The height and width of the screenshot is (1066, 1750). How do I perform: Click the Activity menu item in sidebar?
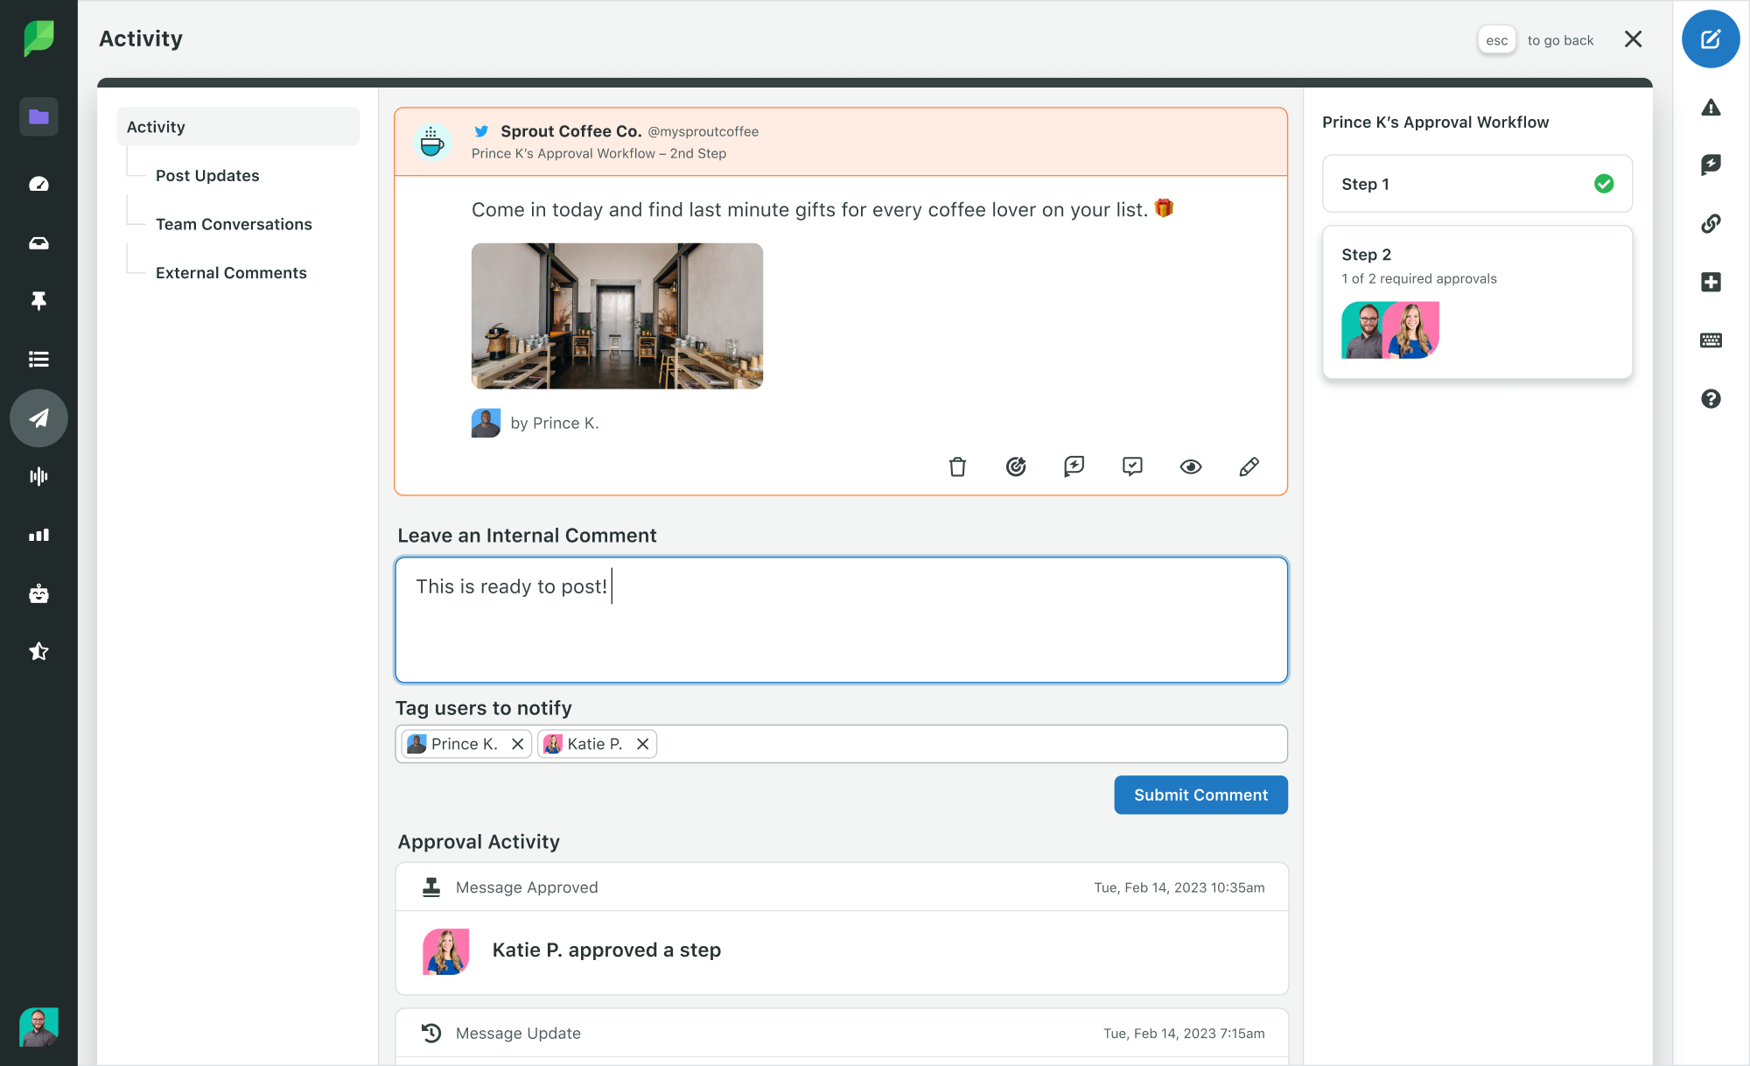(x=239, y=126)
